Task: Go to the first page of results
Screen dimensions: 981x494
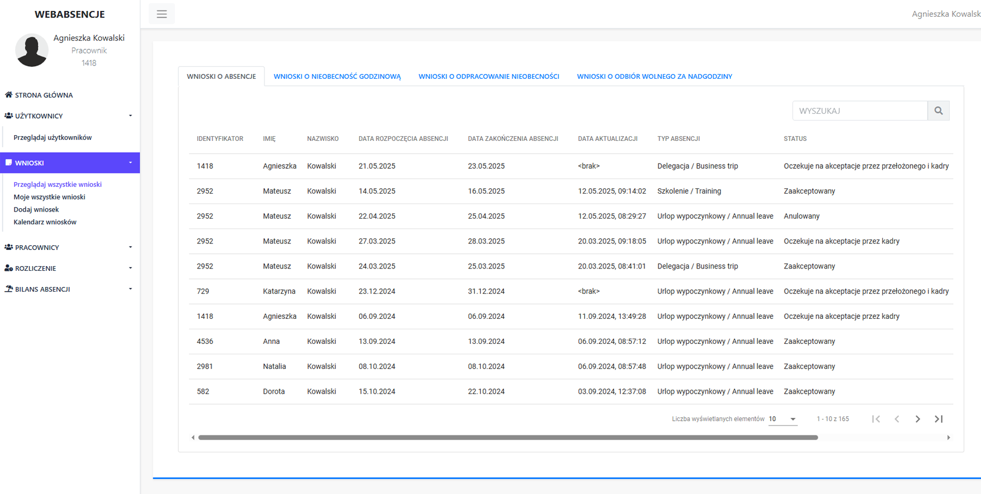Action: click(x=876, y=419)
